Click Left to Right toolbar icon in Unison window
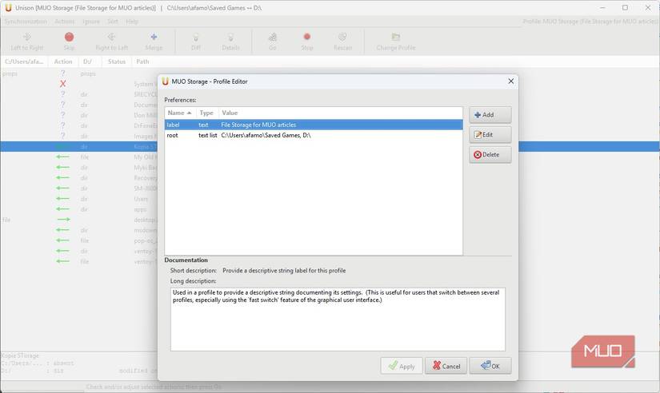The width and height of the screenshot is (660, 393). [x=27, y=37]
